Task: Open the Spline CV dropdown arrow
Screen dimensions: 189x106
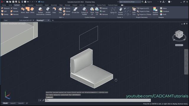Action: coord(113,14)
